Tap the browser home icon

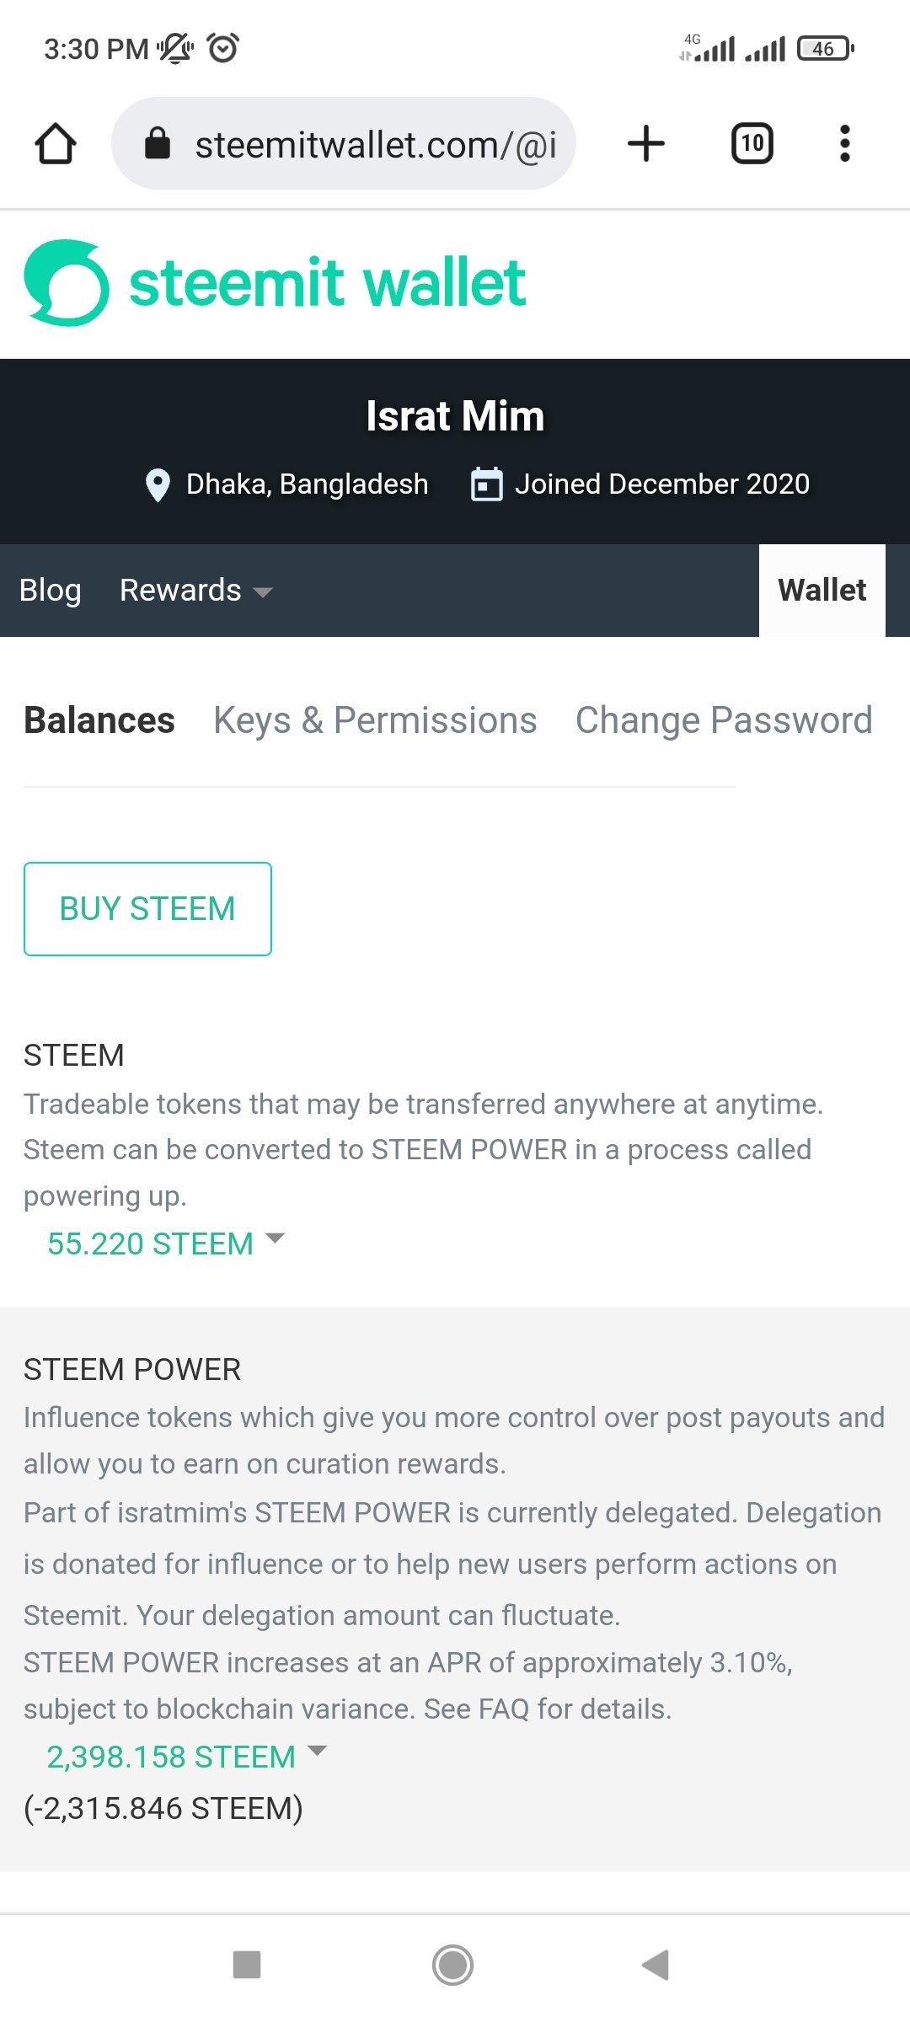[56, 143]
